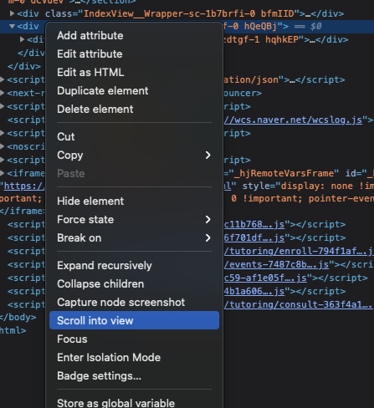Select Hide element option

(x=90, y=201)
